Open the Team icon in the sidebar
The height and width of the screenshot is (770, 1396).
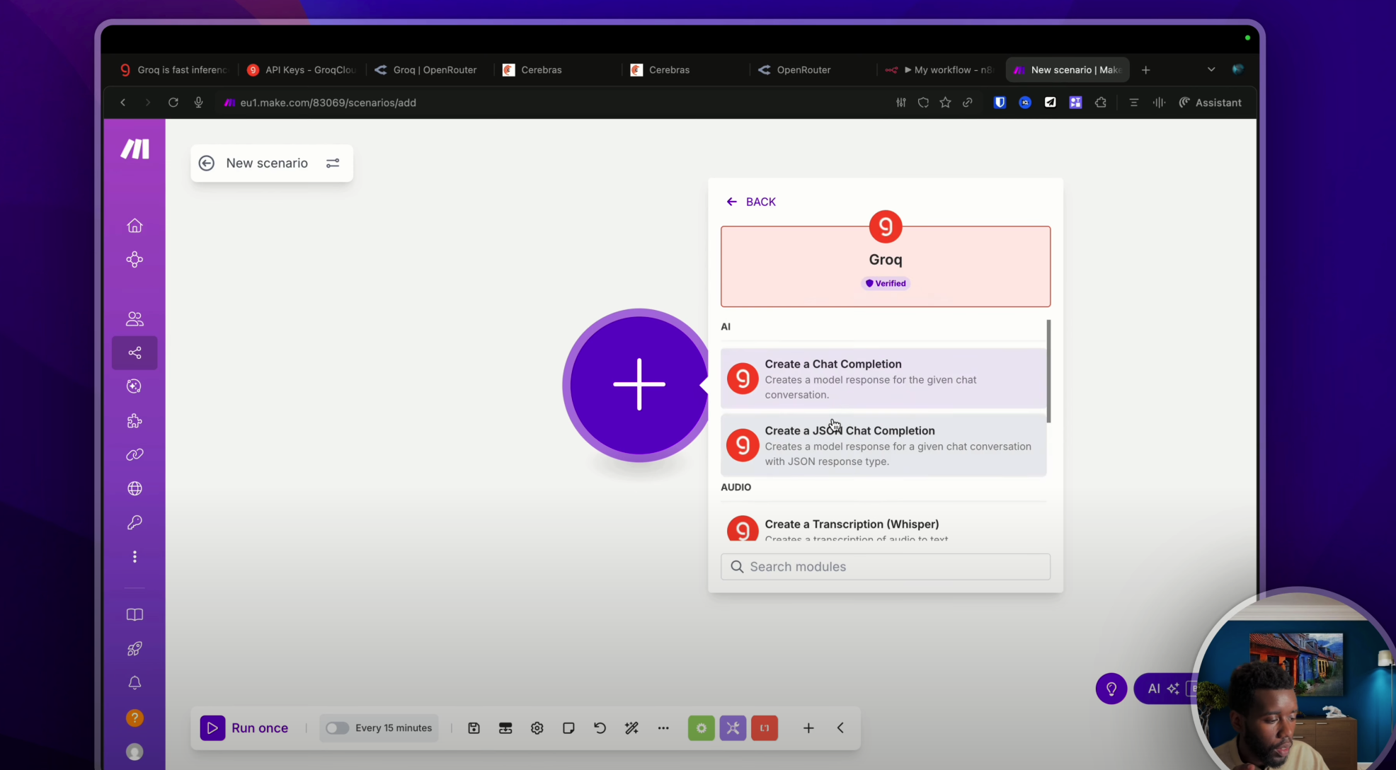[x=135, y=318]
